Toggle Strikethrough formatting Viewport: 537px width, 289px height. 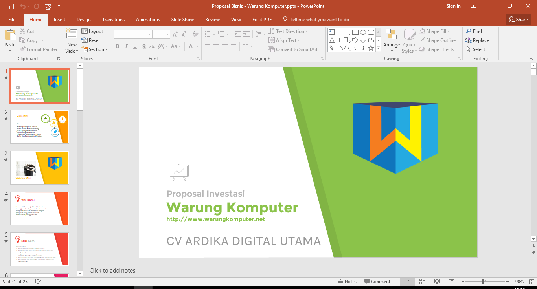click(153, 46)
